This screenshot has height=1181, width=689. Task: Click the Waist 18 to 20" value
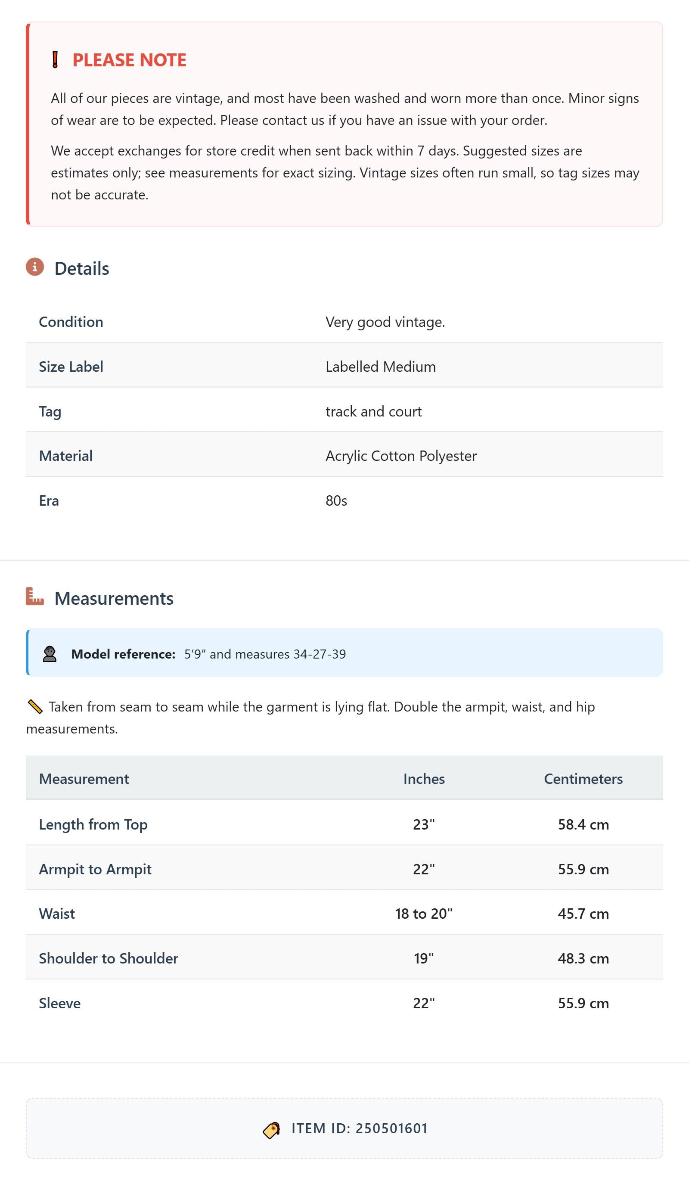pyautogui.click(x=424, y=914)
